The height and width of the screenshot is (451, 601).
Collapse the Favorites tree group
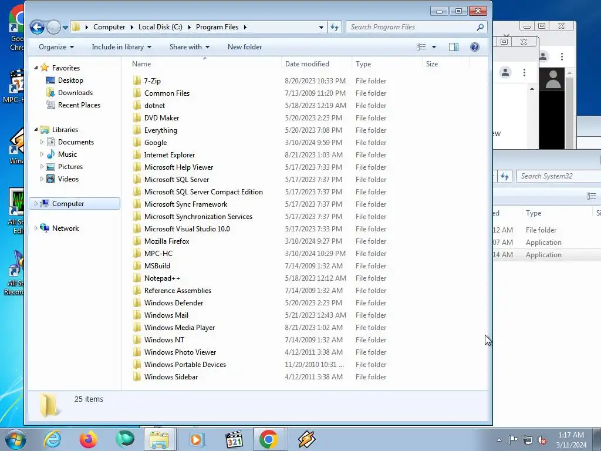[36, 68]
